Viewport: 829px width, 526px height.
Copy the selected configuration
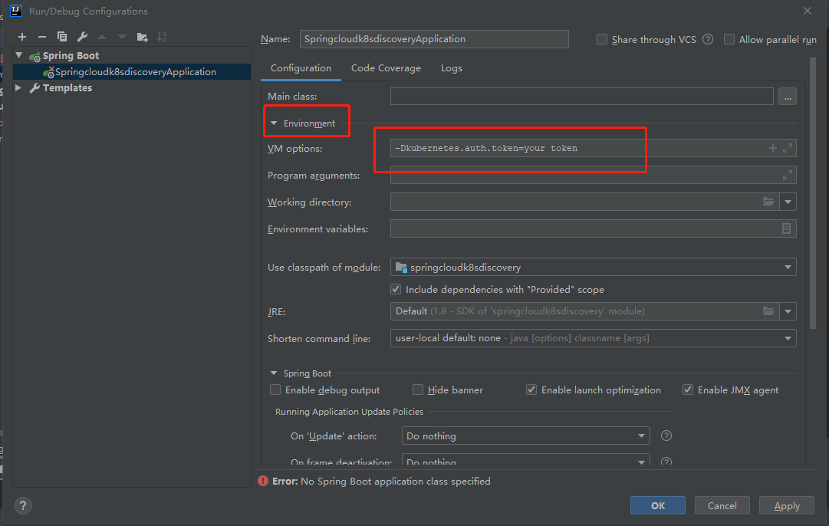62,37
